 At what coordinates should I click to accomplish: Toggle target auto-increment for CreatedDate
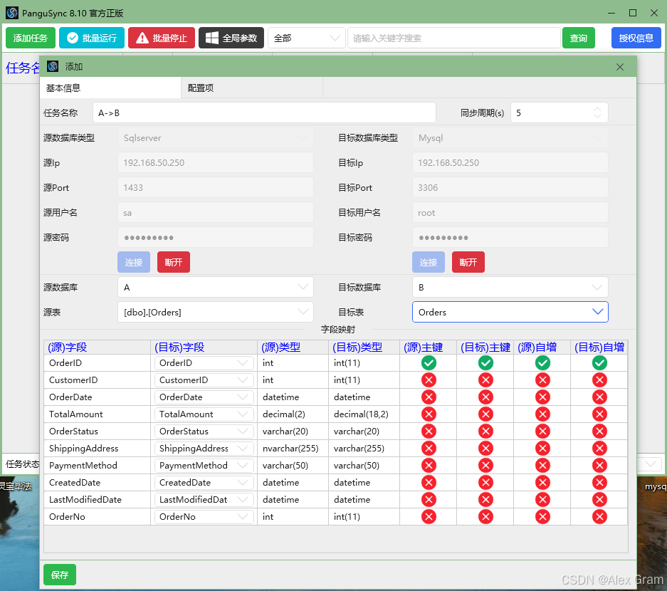[x=599, y=483]
